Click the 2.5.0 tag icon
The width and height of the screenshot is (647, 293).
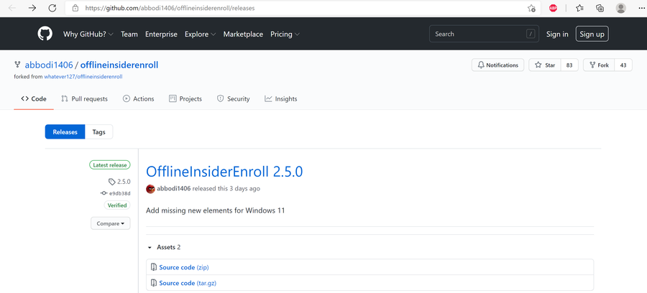(x=111, y=182)
